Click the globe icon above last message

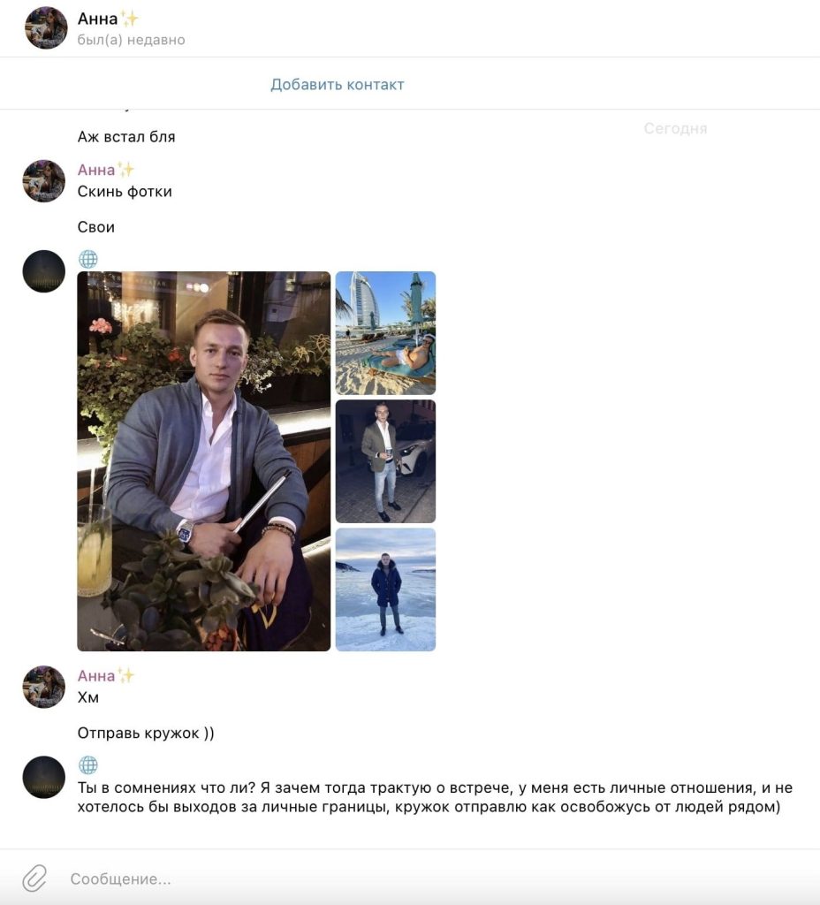pyautogui.click(x=87, y=764)
